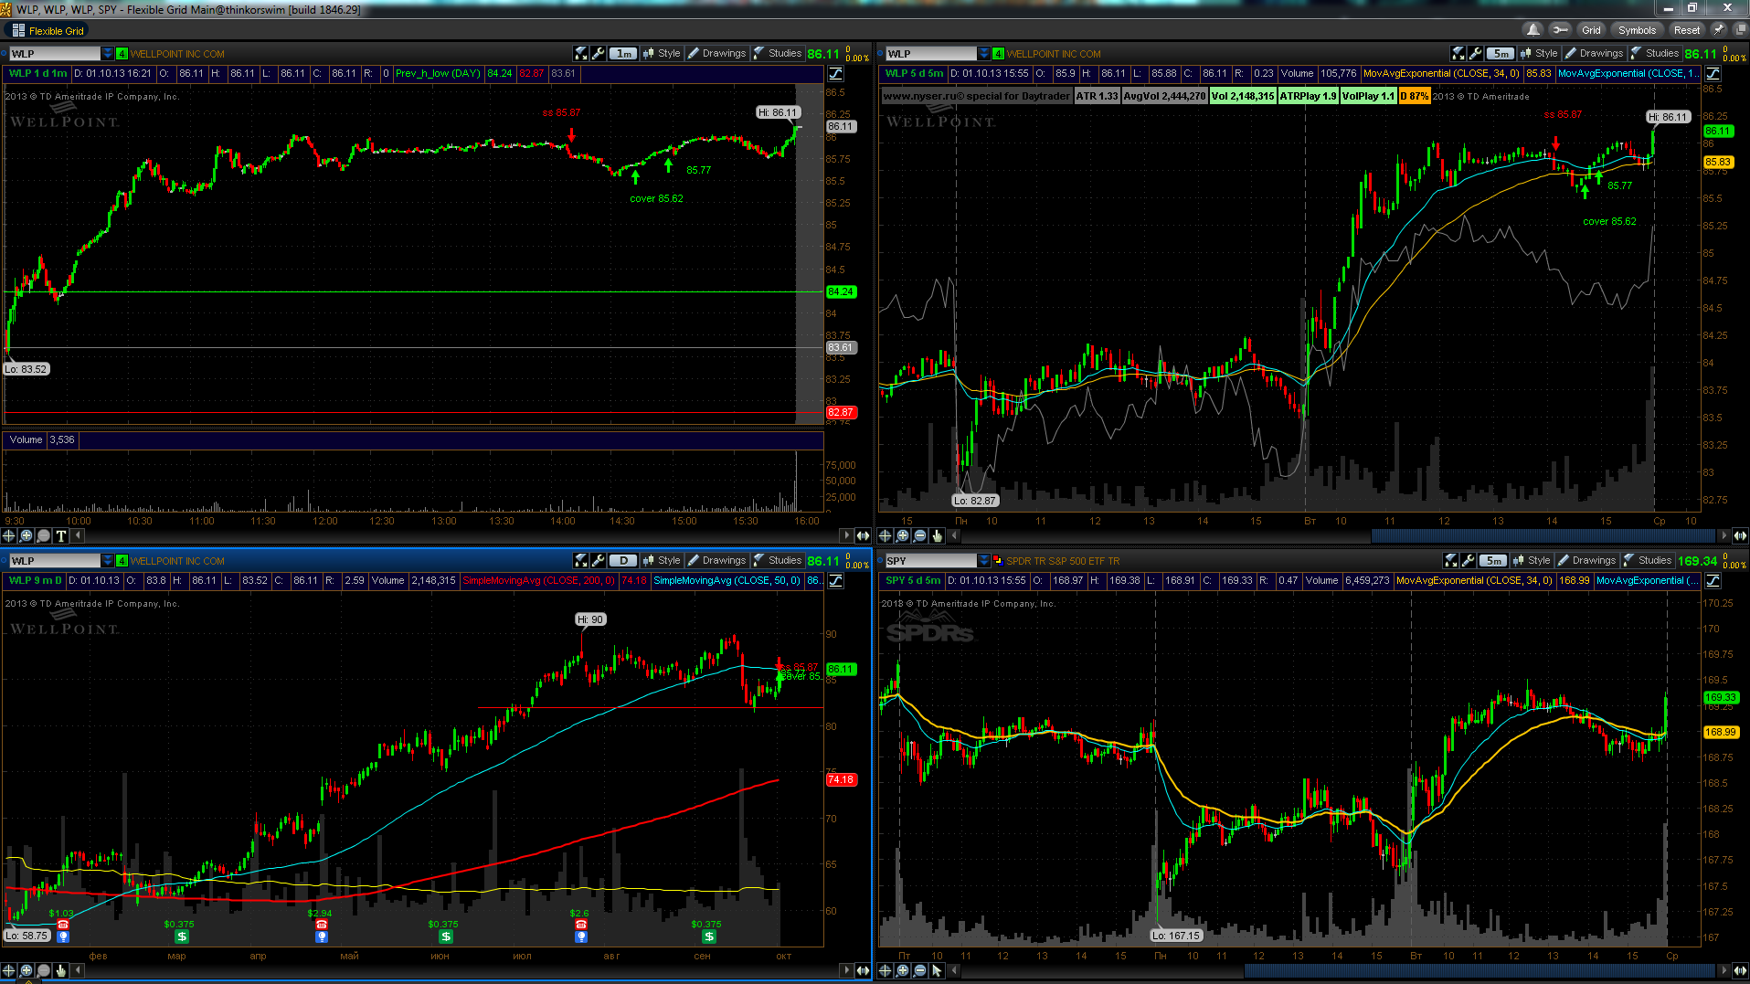Image resolution: width=1750 pixels, height=984 pixels.
Task: Select crosshair tool under top-left chart
Action: 9,535
